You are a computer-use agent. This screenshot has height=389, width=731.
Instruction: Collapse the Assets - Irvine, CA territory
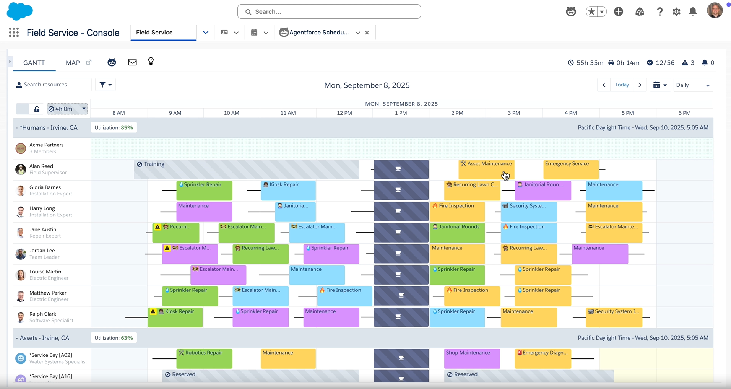[x=17, y=338]
